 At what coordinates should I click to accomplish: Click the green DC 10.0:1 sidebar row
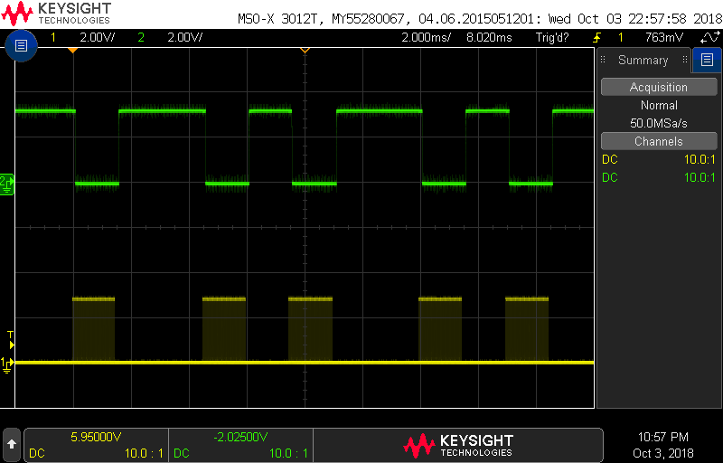659,177
